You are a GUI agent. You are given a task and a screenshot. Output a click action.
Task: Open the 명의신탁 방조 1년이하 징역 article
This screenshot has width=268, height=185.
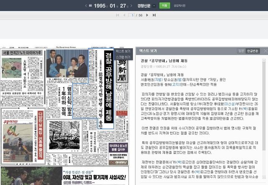pyautogui.click(x=67, y=100)
